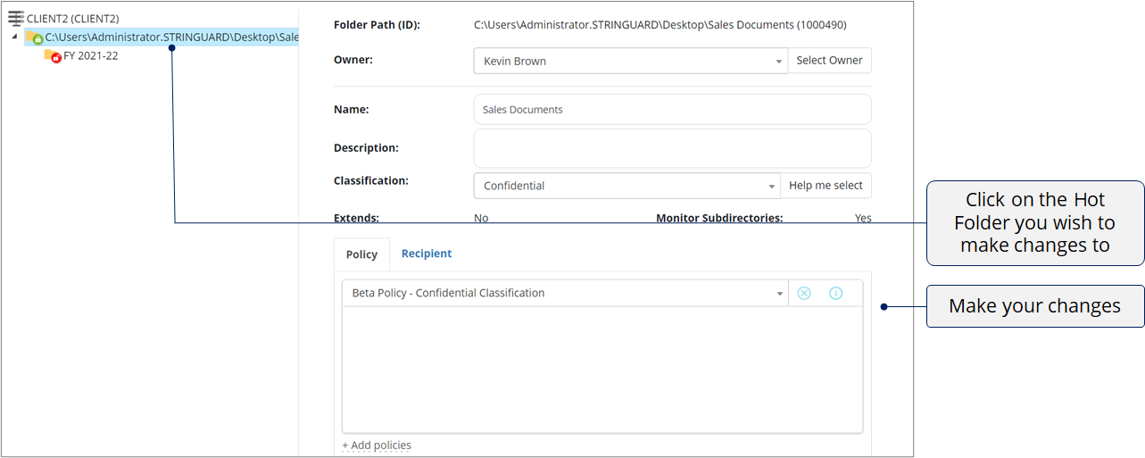This screenshot has width=1145, height=458.
Task: Click the red-lock FY 2021-22 folder icon
Action: [x=53, y=56]
